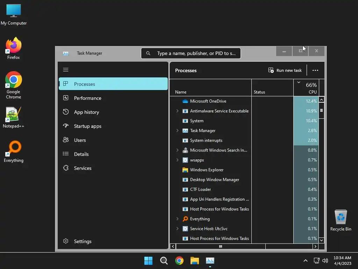This screenshot has width=358, height=269.
Task: Select the Desktop Window Manager process
Action: tap(244, 180)
